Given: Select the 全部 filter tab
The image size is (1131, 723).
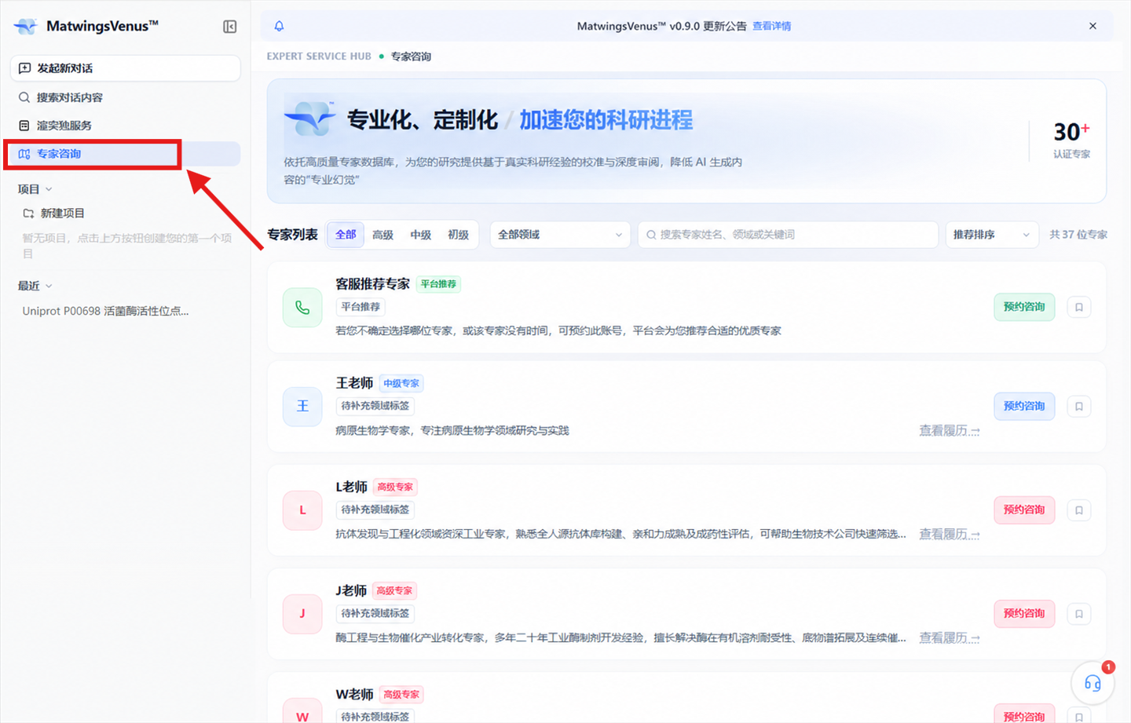Looking at the screenshot, I should point(346,234).
